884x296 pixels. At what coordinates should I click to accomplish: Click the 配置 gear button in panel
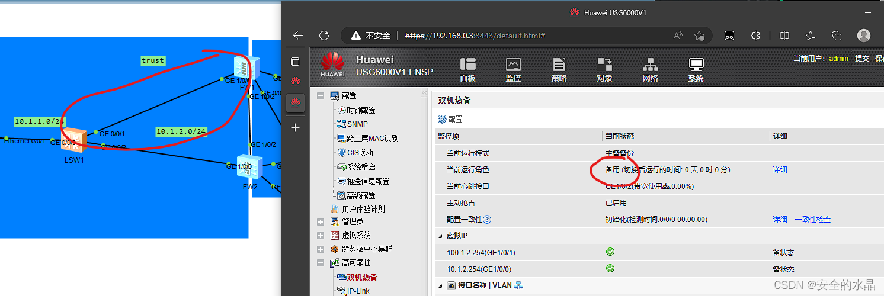(450, 119)
